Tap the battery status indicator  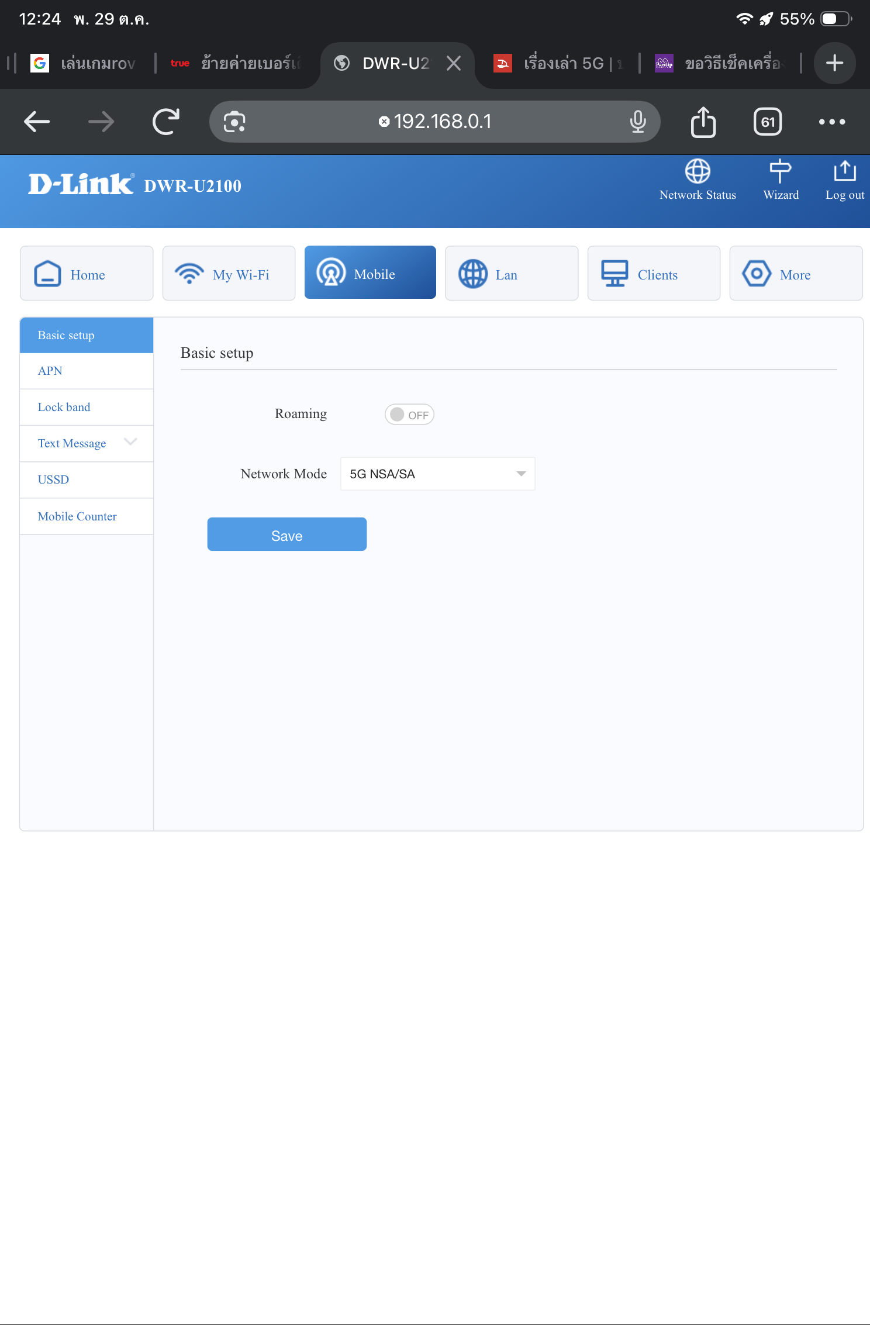[x=837, y=19]
